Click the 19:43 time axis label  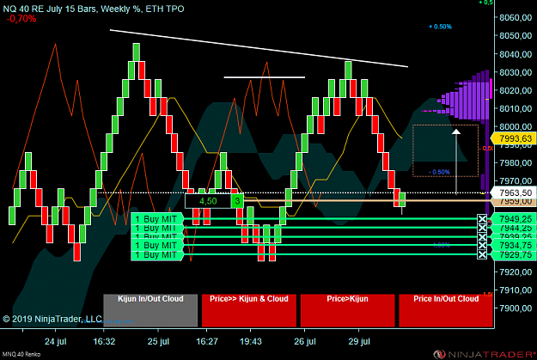click(x=251, y=341)
